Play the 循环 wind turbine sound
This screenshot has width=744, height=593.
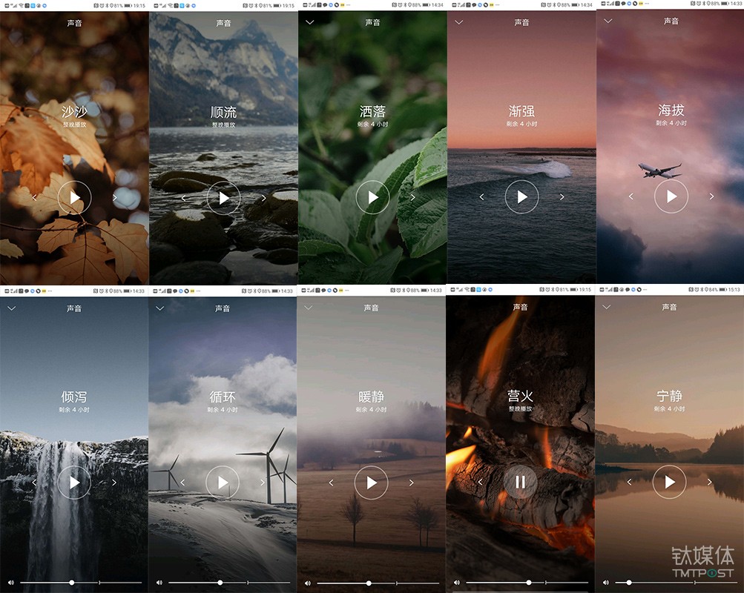click(x=223, y=483)
